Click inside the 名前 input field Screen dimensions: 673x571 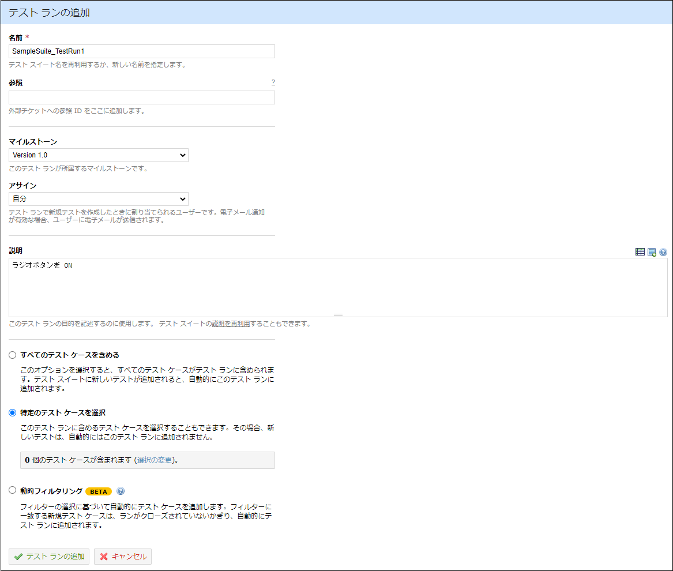point(141,51)
